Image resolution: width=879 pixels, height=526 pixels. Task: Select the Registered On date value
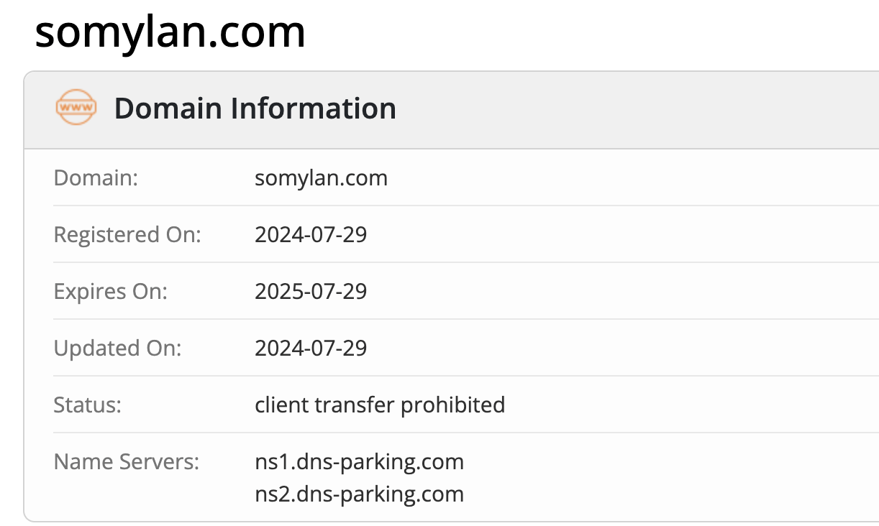(311, 234)
